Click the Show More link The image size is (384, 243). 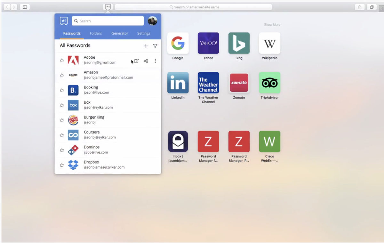[272, 25]
